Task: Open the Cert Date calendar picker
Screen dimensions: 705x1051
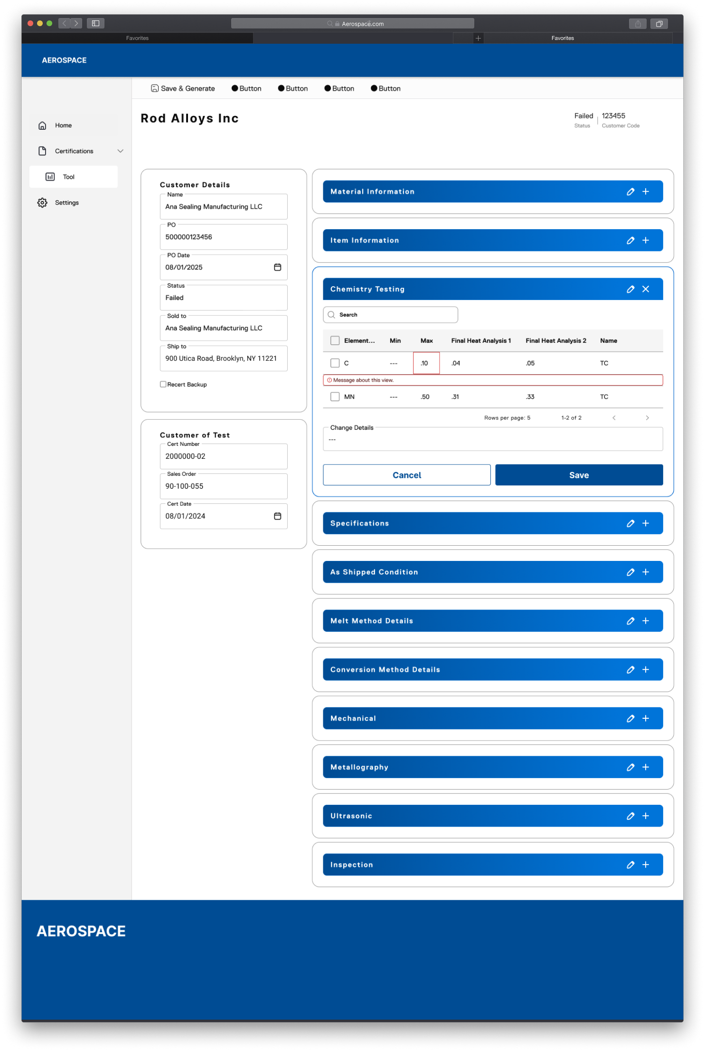Action: pyautogui.click(x=278, y=516)
